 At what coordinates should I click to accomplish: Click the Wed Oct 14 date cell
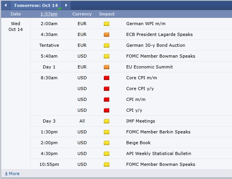(x=15, y=27)
